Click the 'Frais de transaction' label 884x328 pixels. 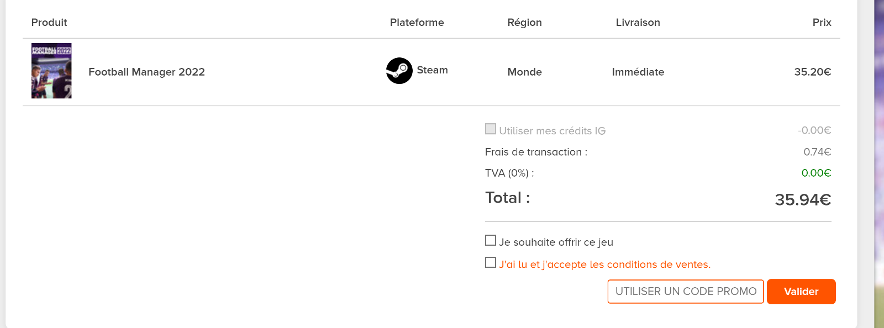536,152
